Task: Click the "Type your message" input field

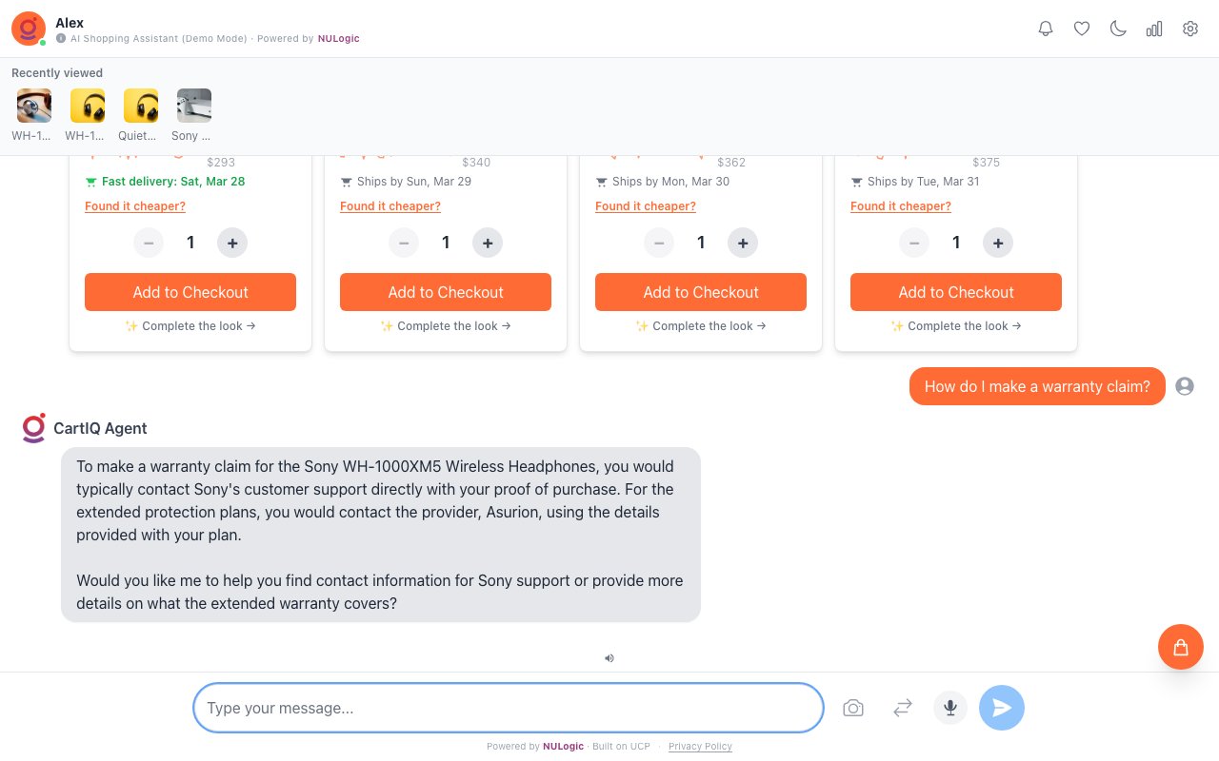Action: click(x=509, y=708)
